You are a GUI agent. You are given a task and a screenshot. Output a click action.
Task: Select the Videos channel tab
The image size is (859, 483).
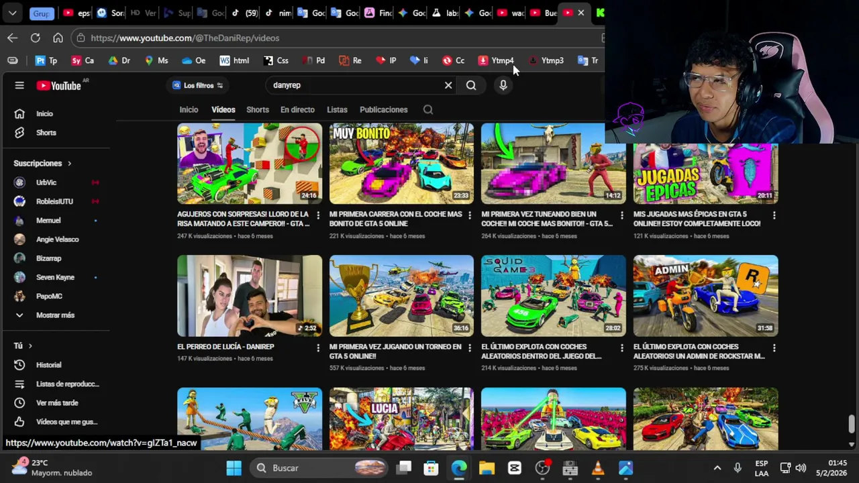pyautogui.click(x=223, y=109)
